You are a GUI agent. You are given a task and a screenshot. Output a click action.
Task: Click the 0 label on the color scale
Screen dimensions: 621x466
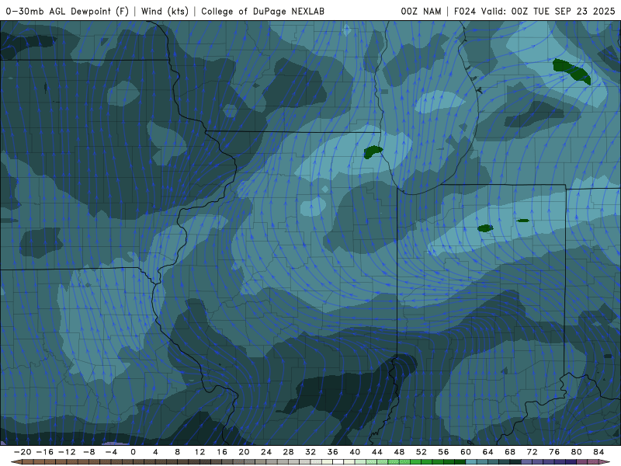pyautogui.click(x=133, y=452)
